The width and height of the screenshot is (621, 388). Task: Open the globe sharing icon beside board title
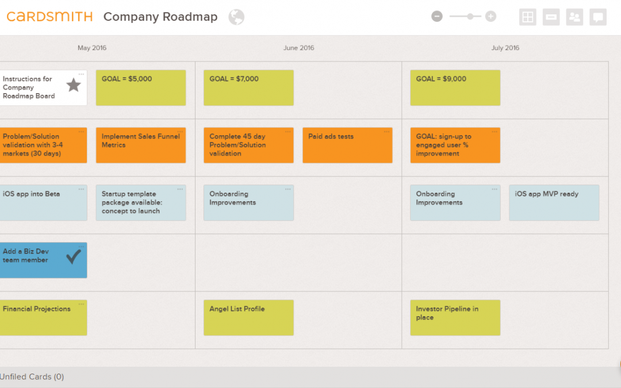coord(236,17)
